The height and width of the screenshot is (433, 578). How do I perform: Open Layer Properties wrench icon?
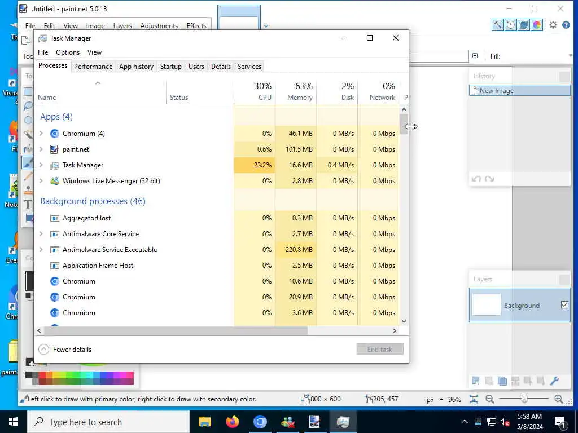(554, 381)
